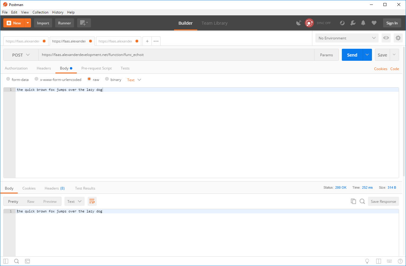Add a new request tab with plus
Image resolution: width=406 pixels, height=266 pixels.
[147, 41]
